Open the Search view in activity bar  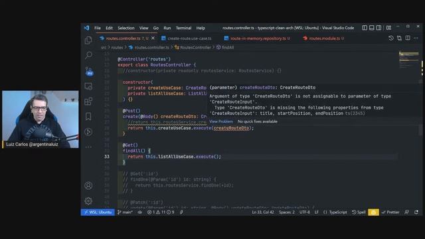88,55
